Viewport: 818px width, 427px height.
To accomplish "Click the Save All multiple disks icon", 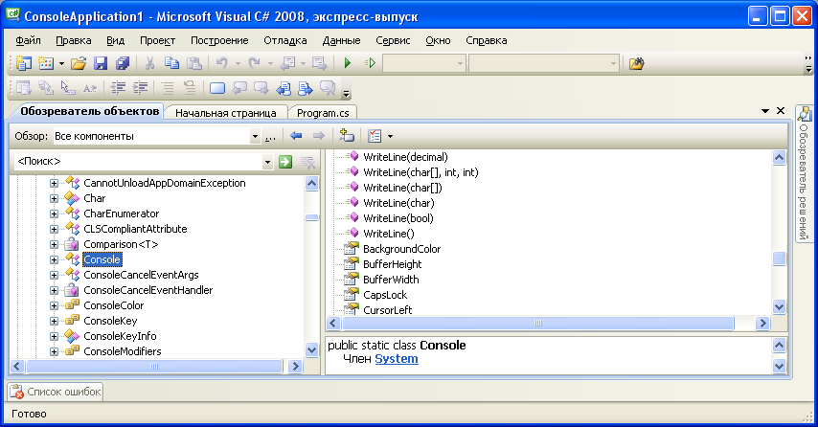I will tap(122, 63).
